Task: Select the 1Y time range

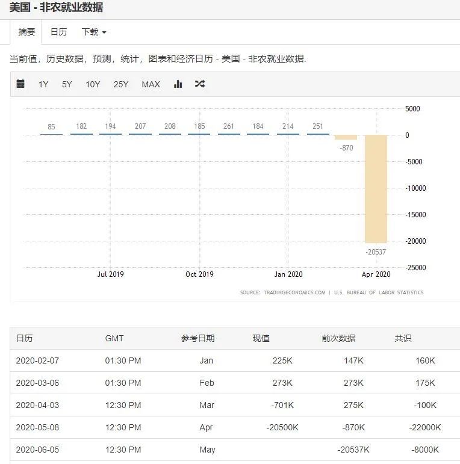Action: pyautogui.click(x=43, y=84)
